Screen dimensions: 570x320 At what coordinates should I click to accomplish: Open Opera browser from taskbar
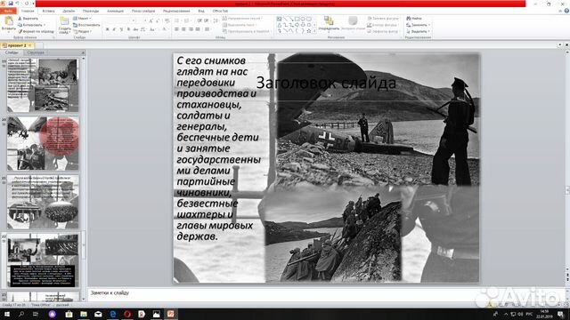(127, 314)
